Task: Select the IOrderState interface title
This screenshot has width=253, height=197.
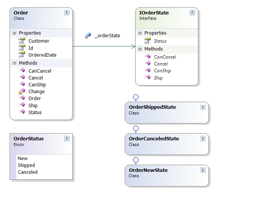Action: click(154, 13)
